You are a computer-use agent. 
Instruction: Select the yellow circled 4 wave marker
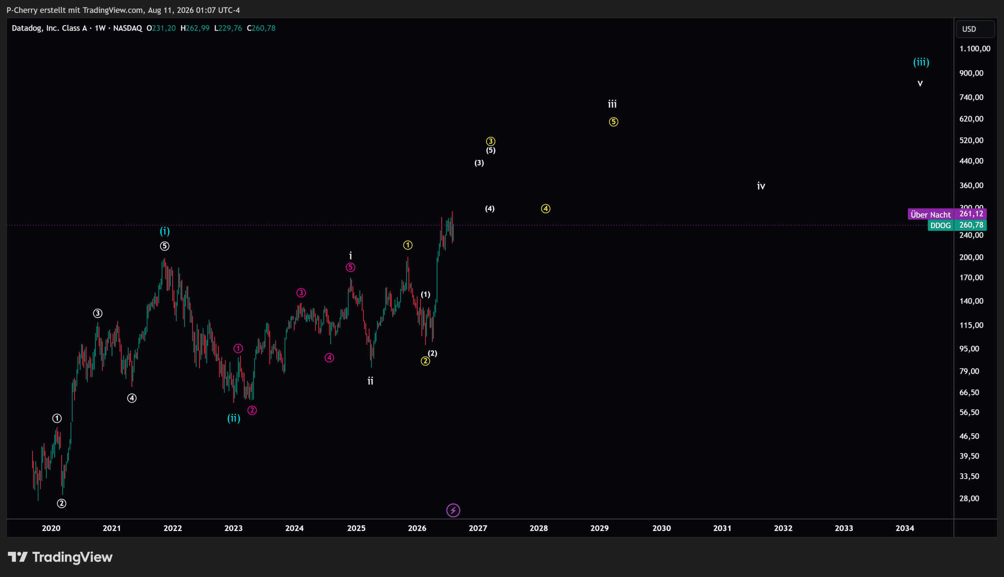[546, 209]
